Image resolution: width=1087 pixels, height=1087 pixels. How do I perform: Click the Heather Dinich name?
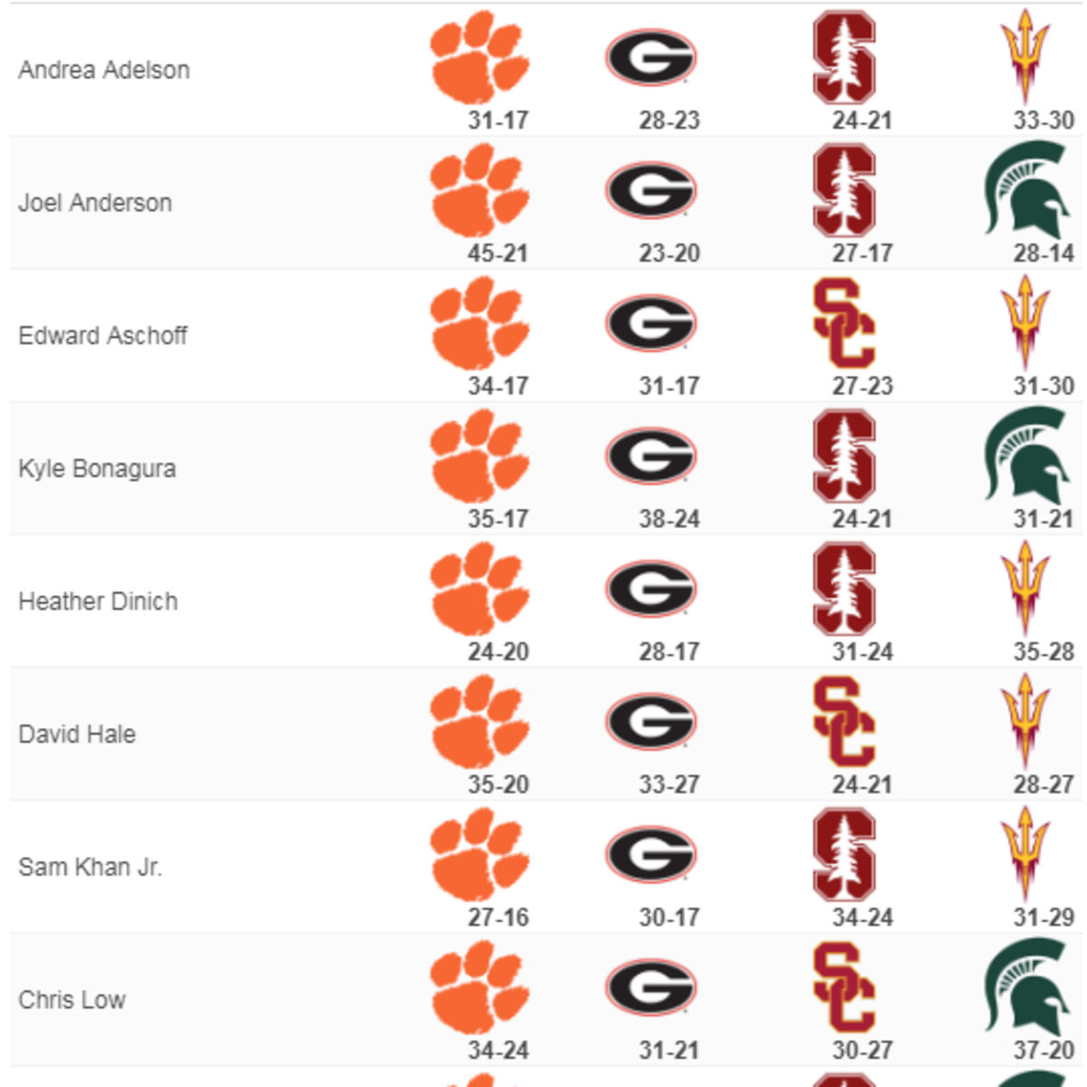tap(98, 601)
